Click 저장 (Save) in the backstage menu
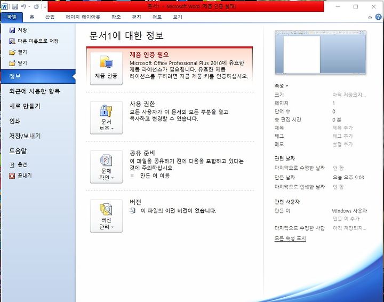The image size is (384, 302). click(18, 30)
